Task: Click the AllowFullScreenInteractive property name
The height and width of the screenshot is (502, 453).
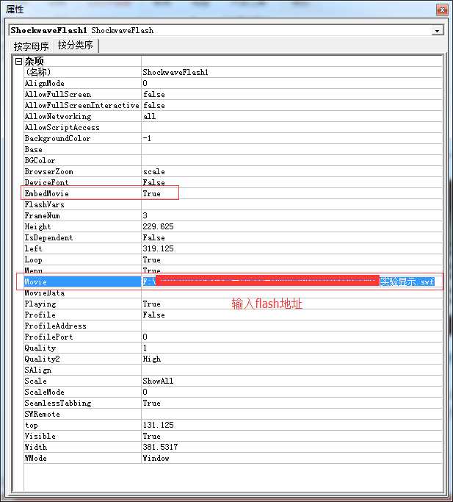Action: pos(82,105)
